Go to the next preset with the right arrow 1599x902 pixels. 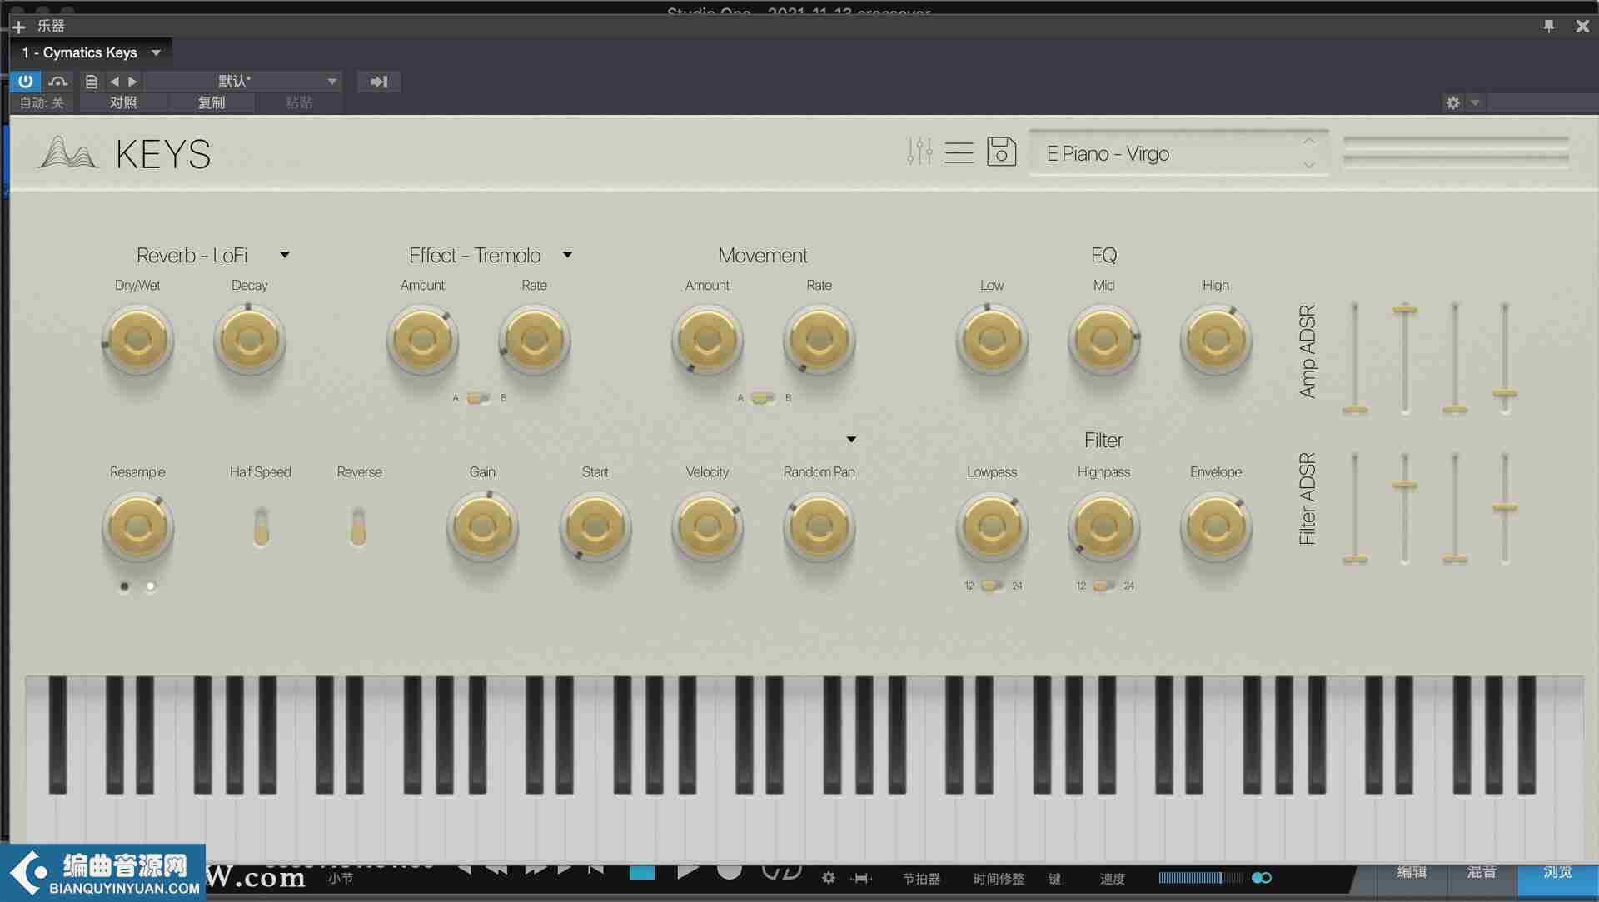132,82
